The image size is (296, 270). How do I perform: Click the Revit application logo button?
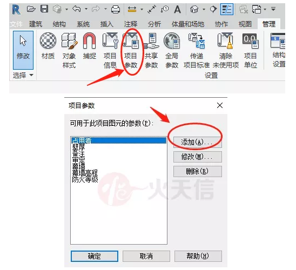point(16,10)
